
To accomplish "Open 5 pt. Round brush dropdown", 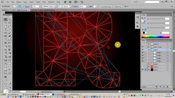I will 71,7.
